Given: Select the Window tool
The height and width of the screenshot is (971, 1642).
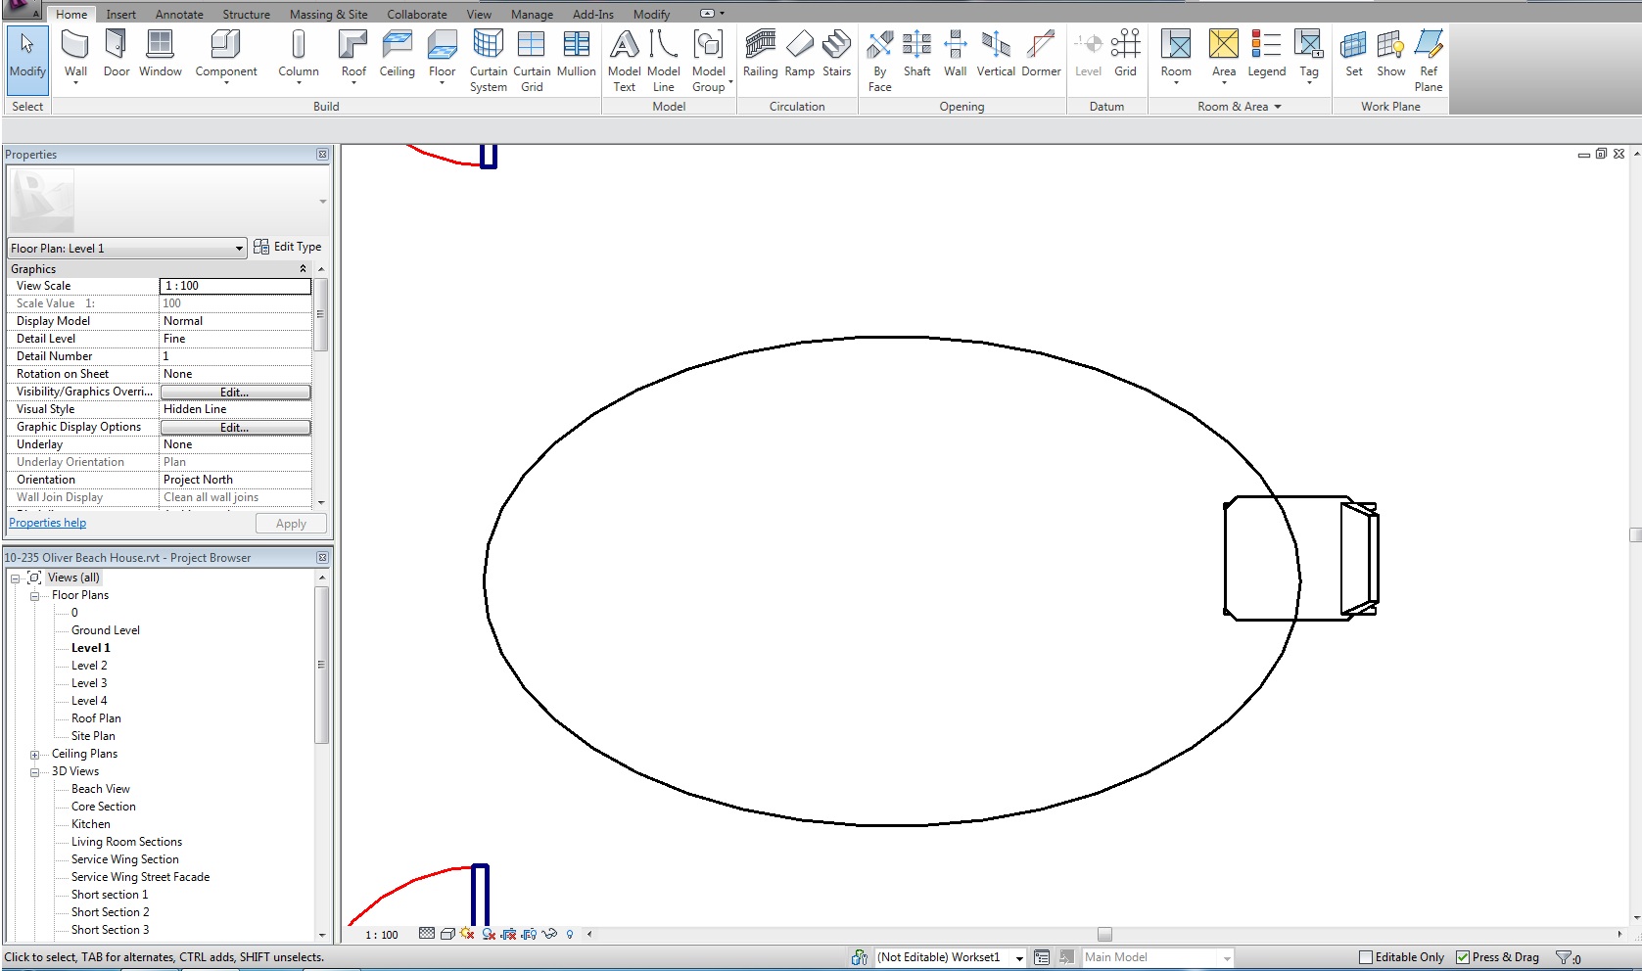Looking at the screenshot, I should pos(160,54).
